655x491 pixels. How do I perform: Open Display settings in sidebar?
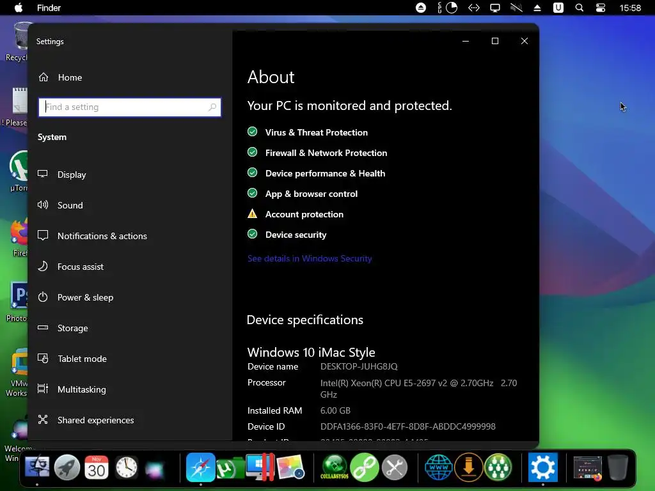[x=62, y=175]
